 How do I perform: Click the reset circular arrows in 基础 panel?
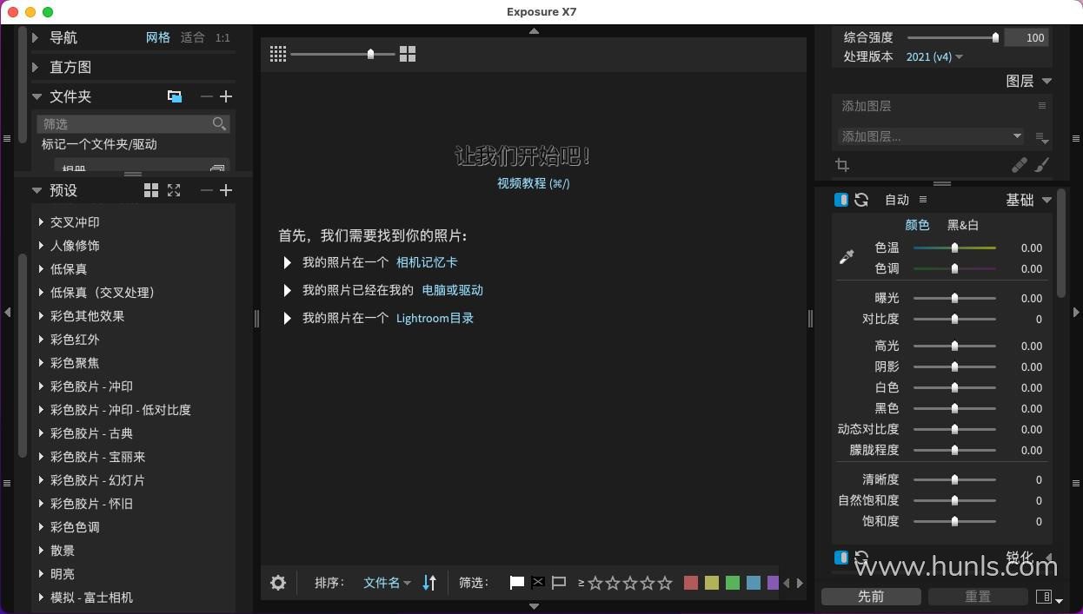[861, 200]
